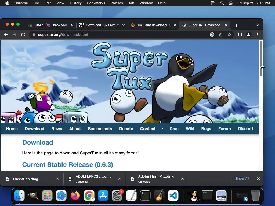Toggle the Chrome side panel

click(240, 35)
